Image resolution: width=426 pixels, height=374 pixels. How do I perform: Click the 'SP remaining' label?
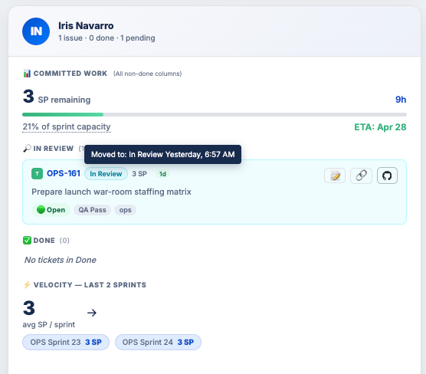(x=64, y=100)
